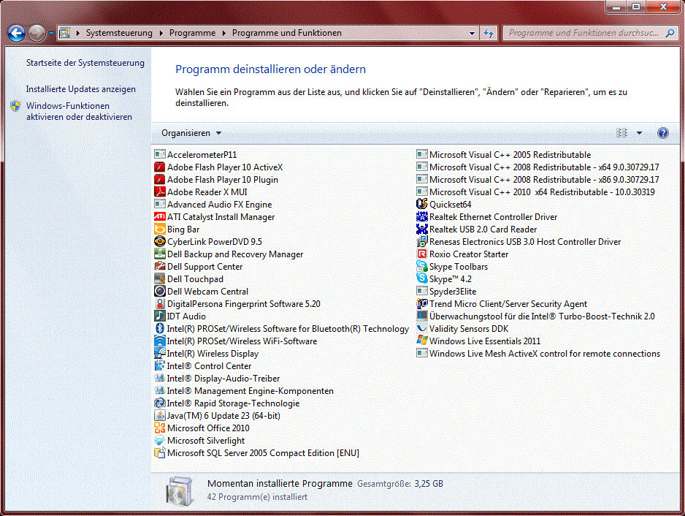Go back with the blue arrow button
The height and width of the screenshot is (516, 685).
click(x=16, y=33)
